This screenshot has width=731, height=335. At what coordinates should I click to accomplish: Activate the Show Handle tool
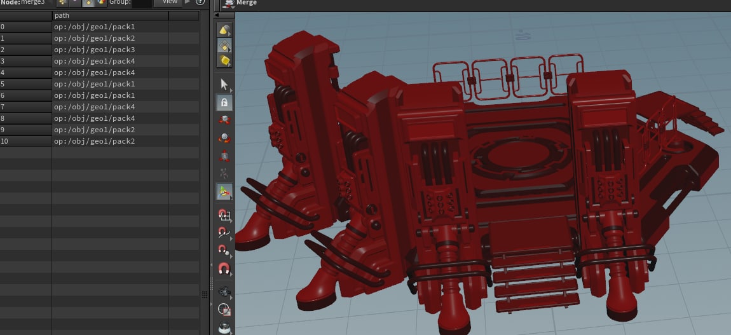pos(224,191)
